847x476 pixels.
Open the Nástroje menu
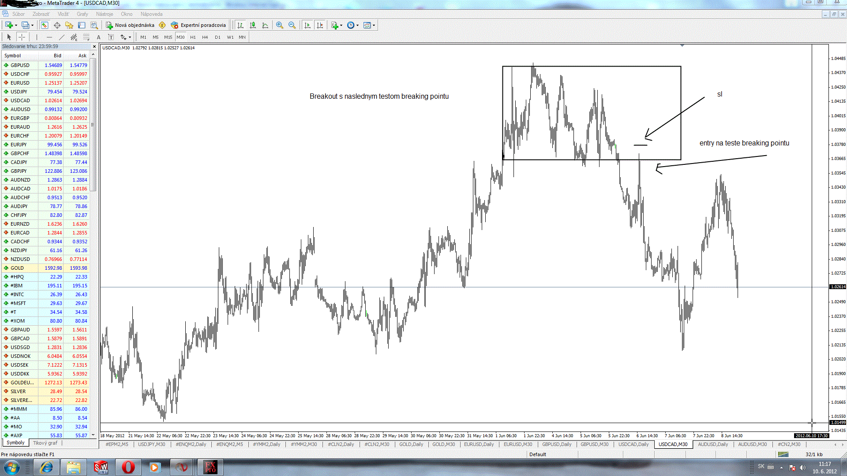[x=105, y=14]
